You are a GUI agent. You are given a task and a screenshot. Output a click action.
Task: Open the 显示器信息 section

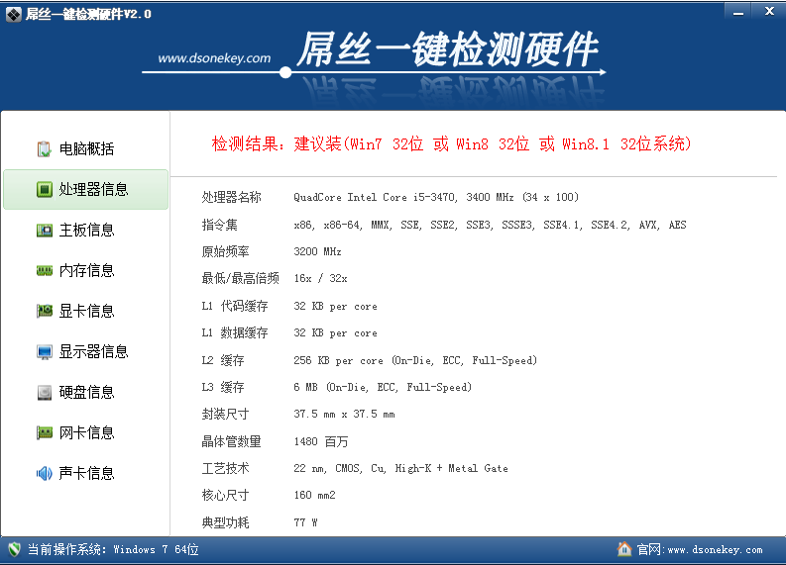[93, 352]
